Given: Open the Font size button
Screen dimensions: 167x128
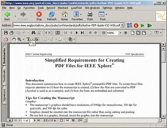Looking at the screenshot, I should point(102,16).
